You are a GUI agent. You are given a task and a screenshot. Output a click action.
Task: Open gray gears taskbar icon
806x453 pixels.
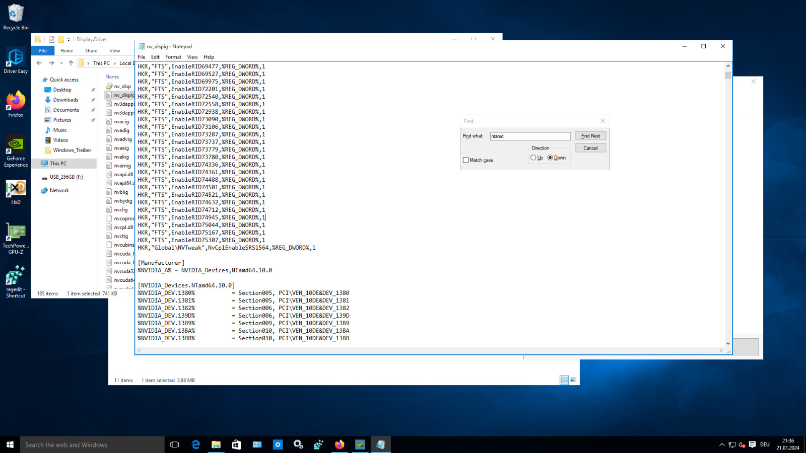pyautogui.click(x=298, y=444)
